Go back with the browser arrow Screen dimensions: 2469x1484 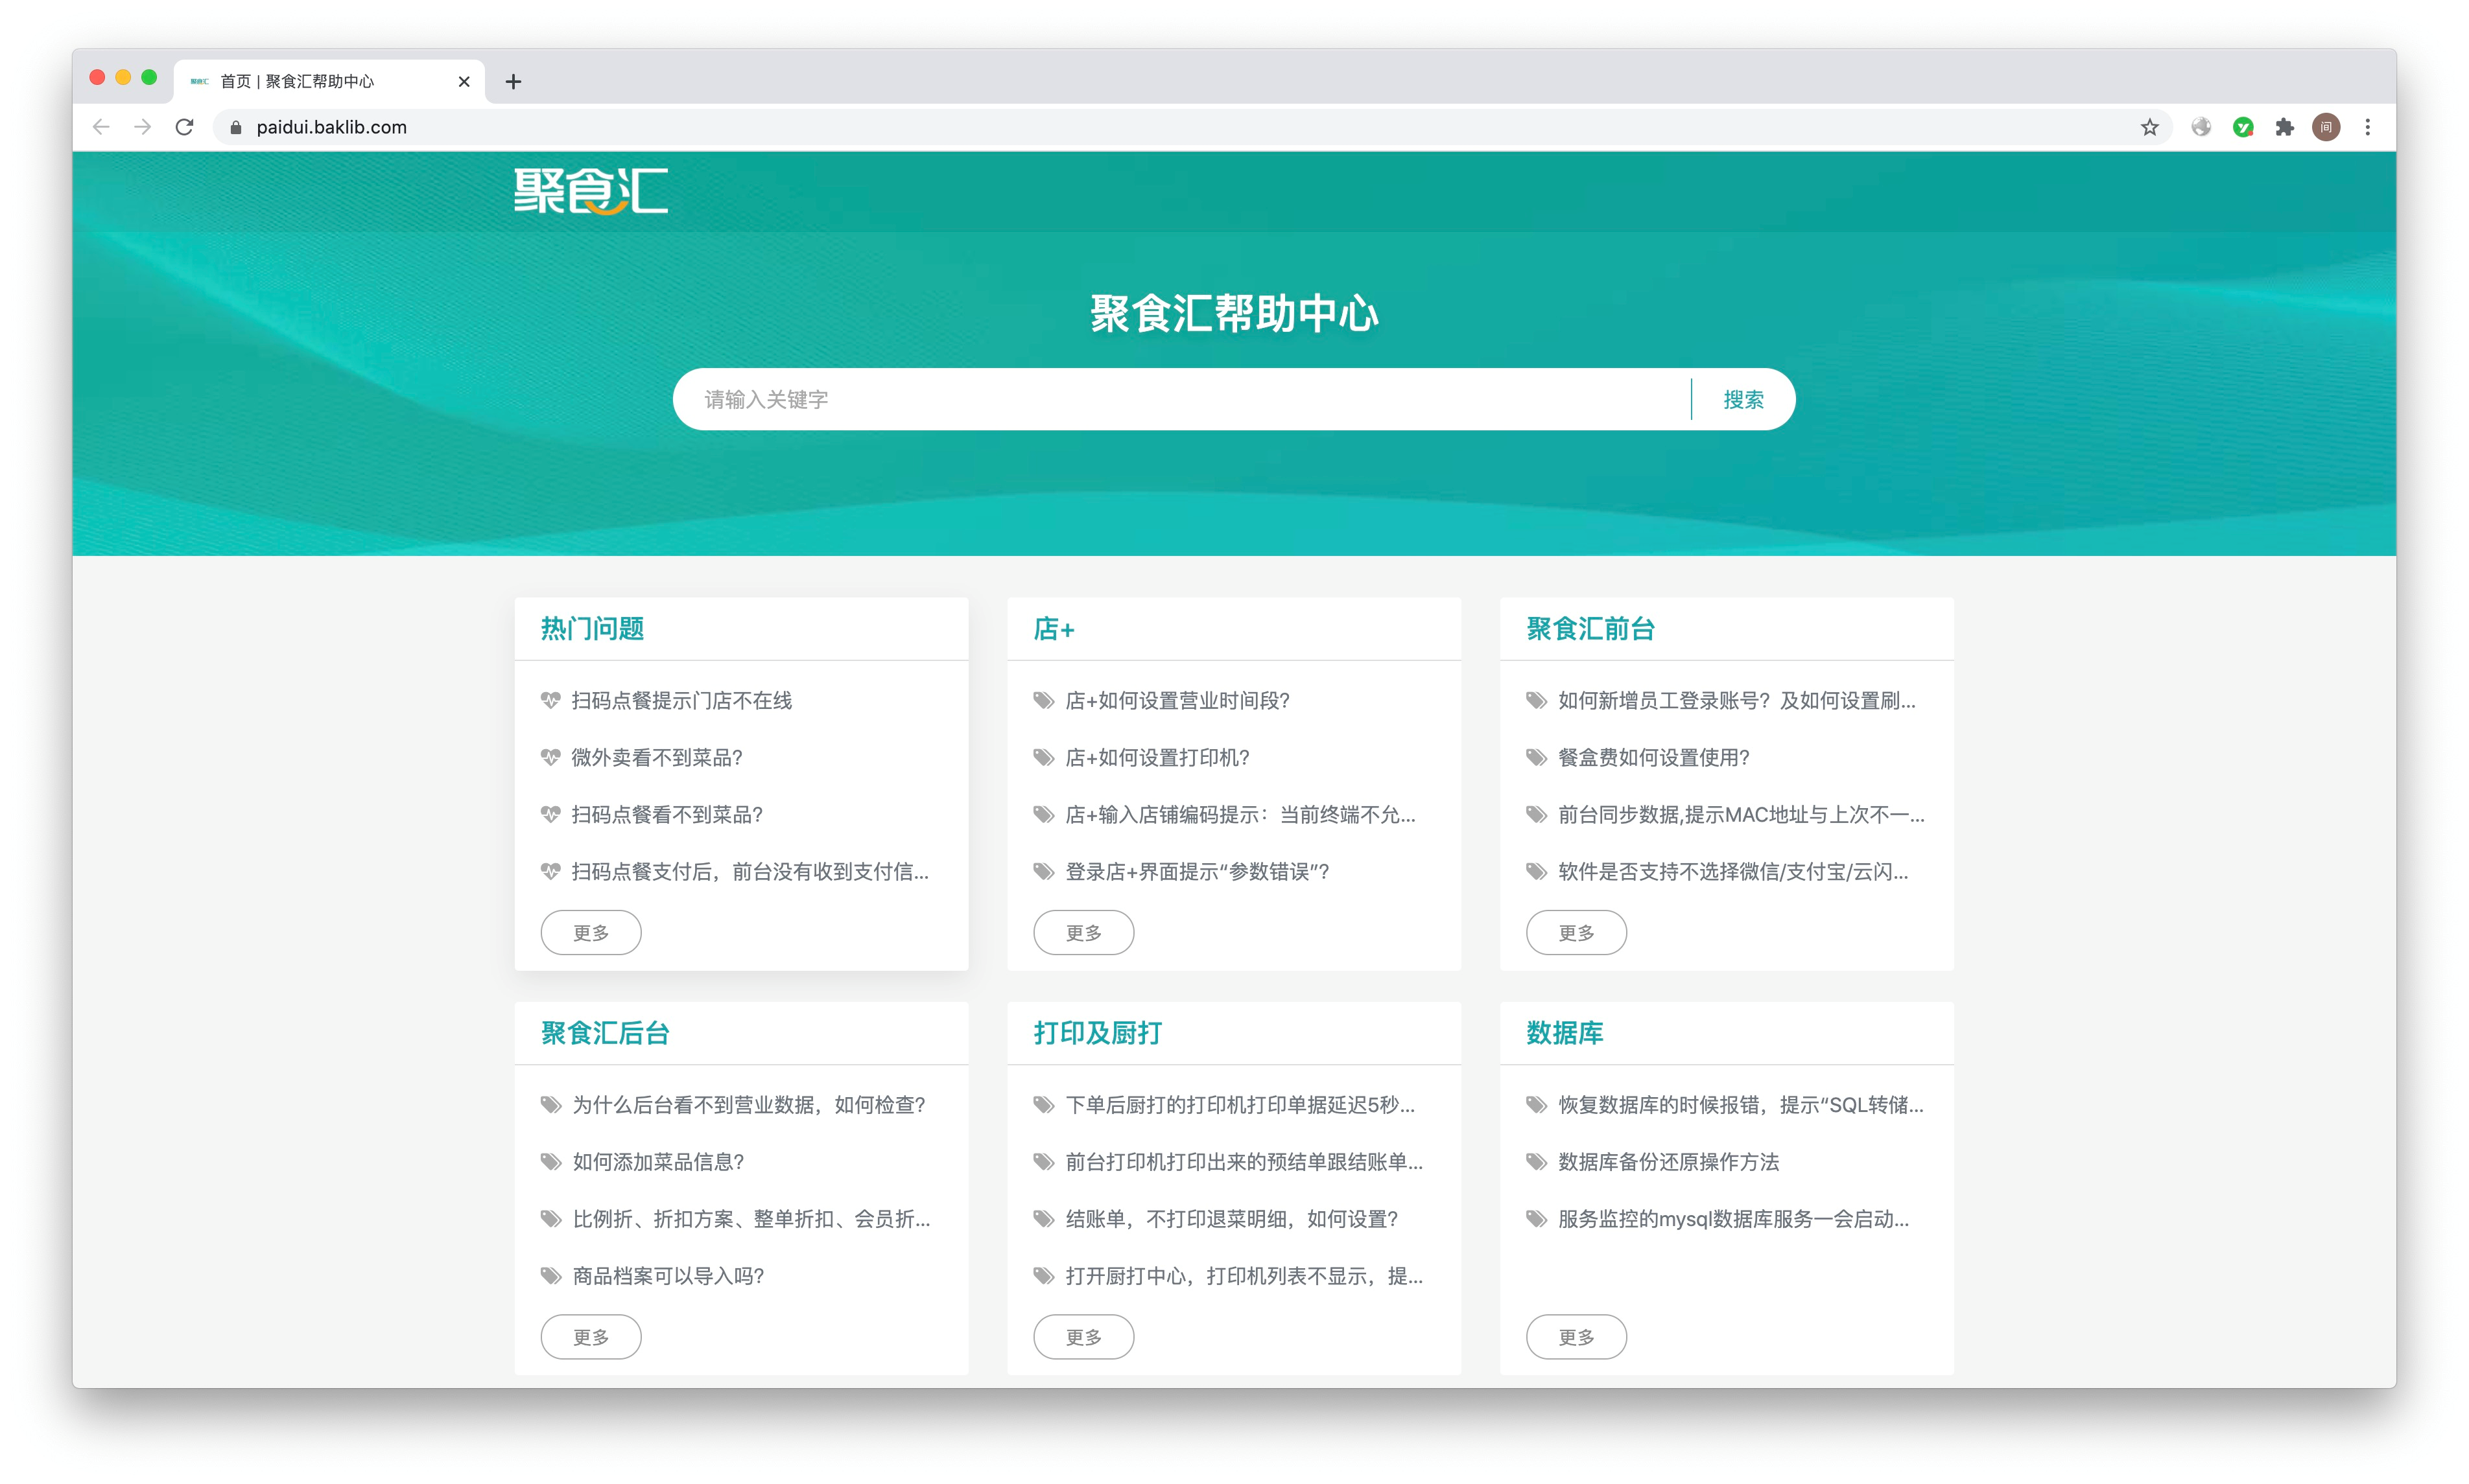101,127
